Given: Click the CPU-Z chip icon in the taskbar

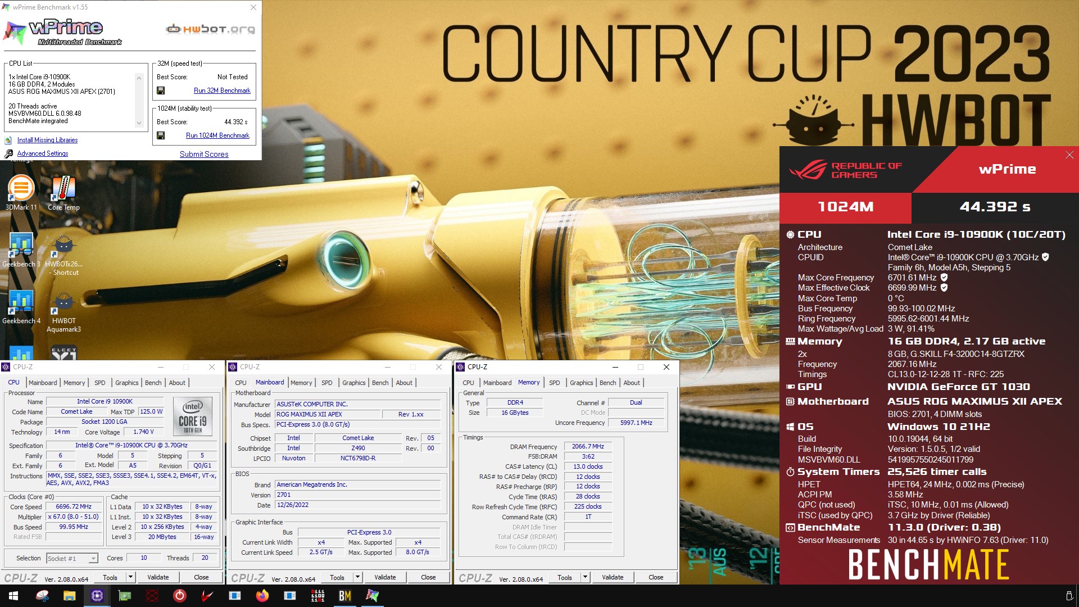Looking at the screenshot, I should point(97,596).
